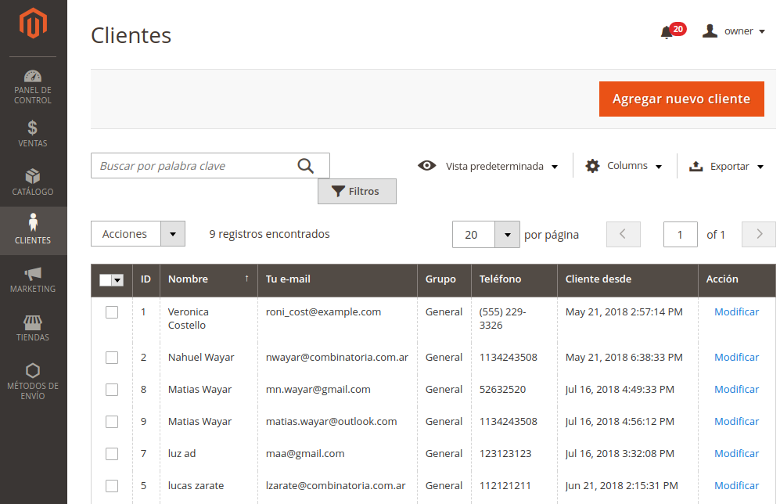Open the Ventas dollar icon
Screen dimensions: 780x504
(32, 128)
